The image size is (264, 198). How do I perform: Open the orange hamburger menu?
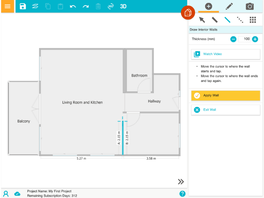[7, 6]
